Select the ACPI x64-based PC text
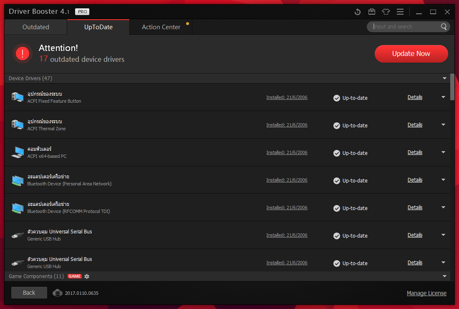The width and height of the screenshot is (459, 309). [x=47, y=156]
